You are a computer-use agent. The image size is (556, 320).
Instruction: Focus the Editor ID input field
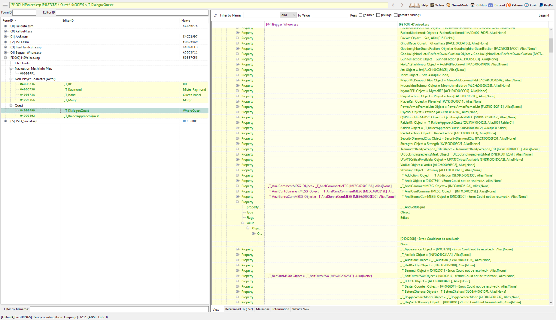tap(132, 12)
